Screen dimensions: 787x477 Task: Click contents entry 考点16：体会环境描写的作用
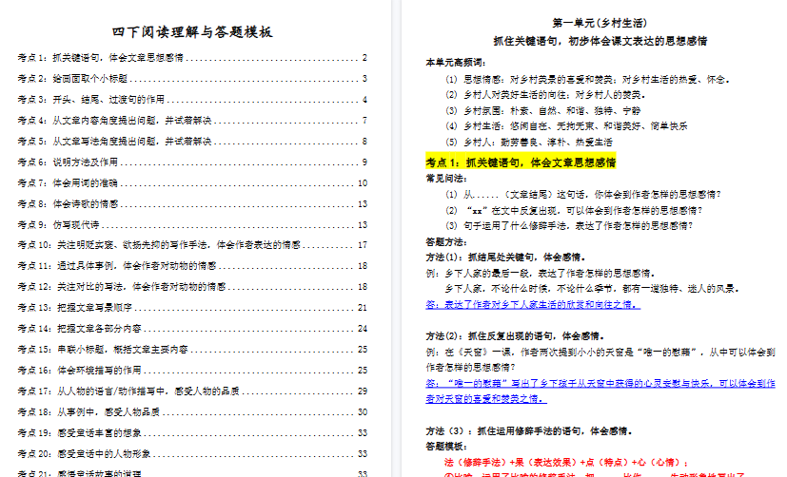tap(192, 370)
